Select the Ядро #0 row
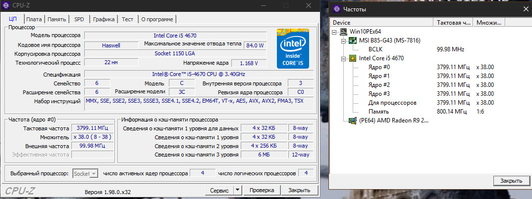 point(379,67)
